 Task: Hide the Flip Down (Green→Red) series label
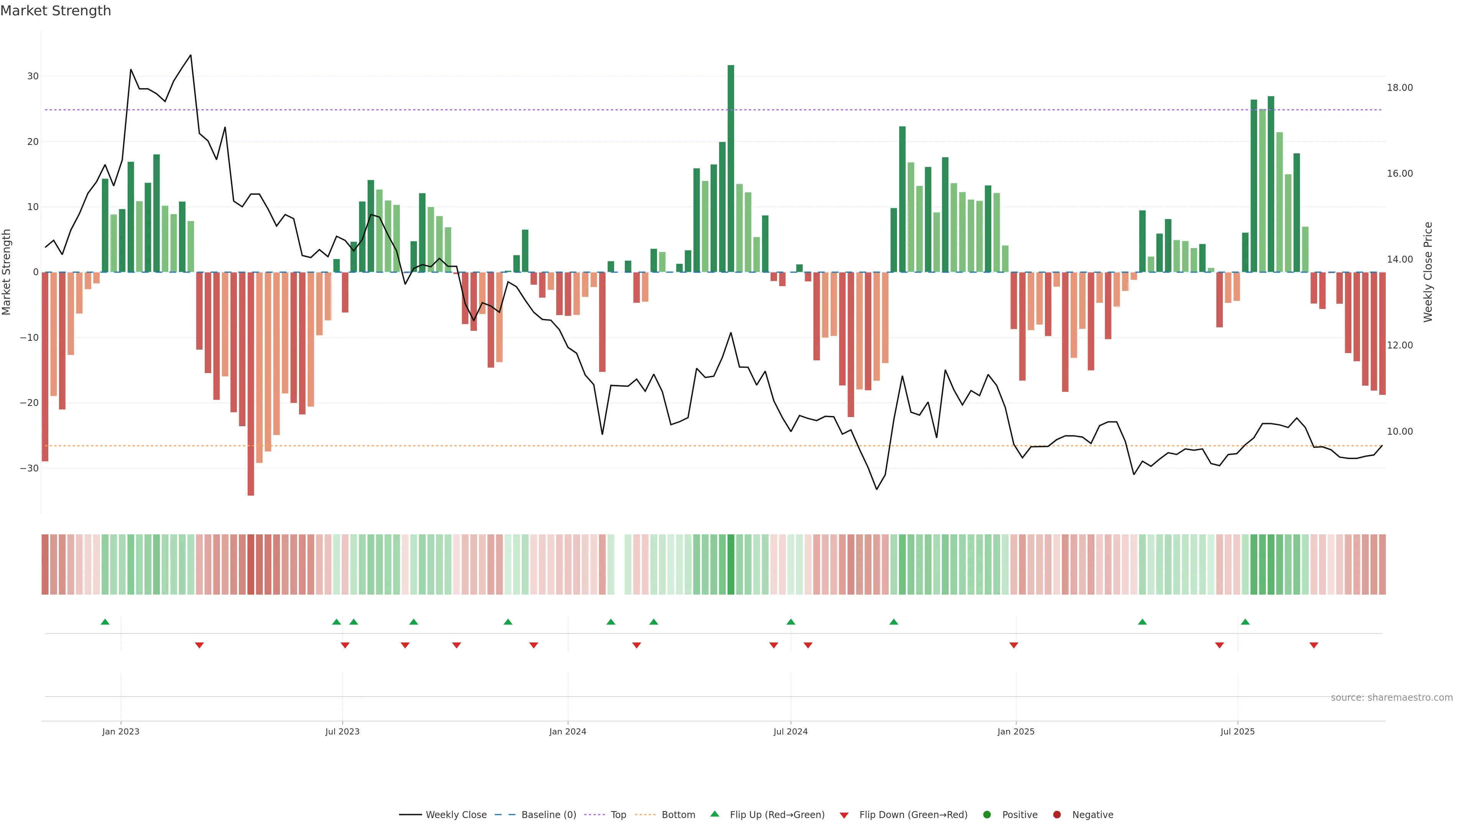click(913, 815)
